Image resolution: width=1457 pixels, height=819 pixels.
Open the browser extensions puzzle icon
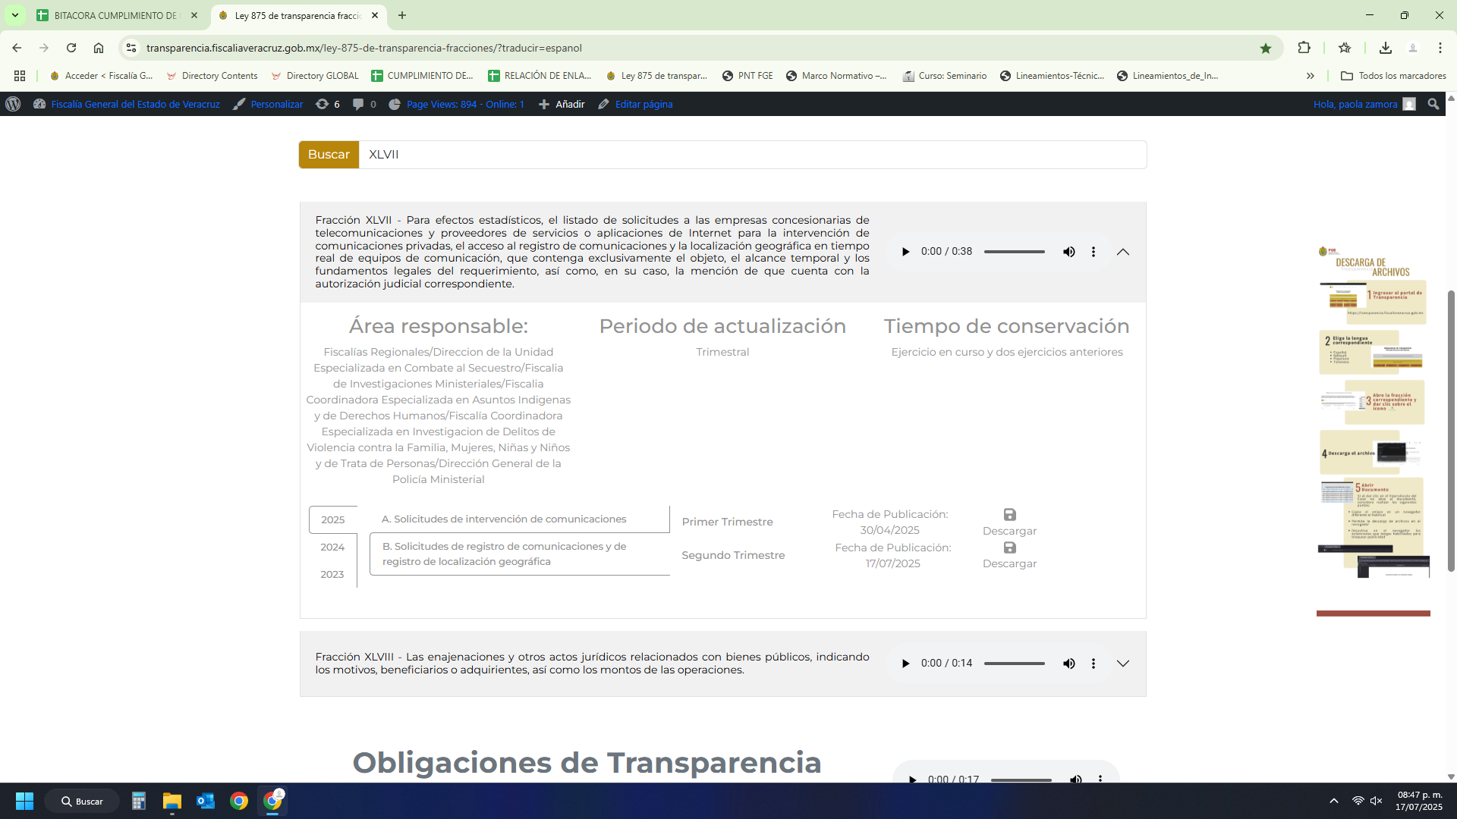(x=1304, y=48)
